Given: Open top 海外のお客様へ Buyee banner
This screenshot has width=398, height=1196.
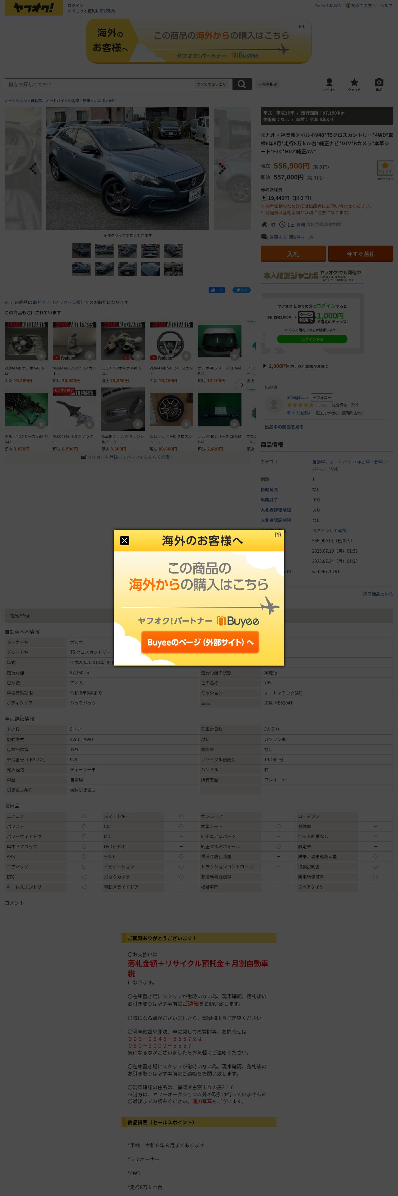Looking at the screenshot, I should pyautogui.click(x=199, y=41).
